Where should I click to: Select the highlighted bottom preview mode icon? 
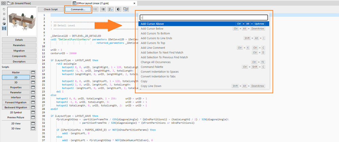point(4,28)
